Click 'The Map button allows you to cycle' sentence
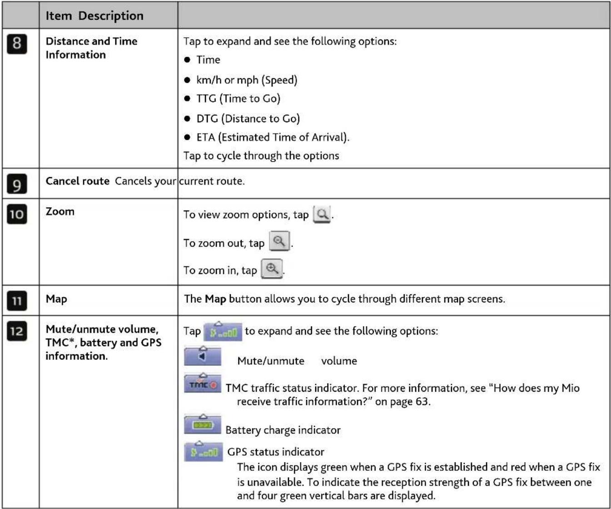Screen dimensions: 611x509 344,299
